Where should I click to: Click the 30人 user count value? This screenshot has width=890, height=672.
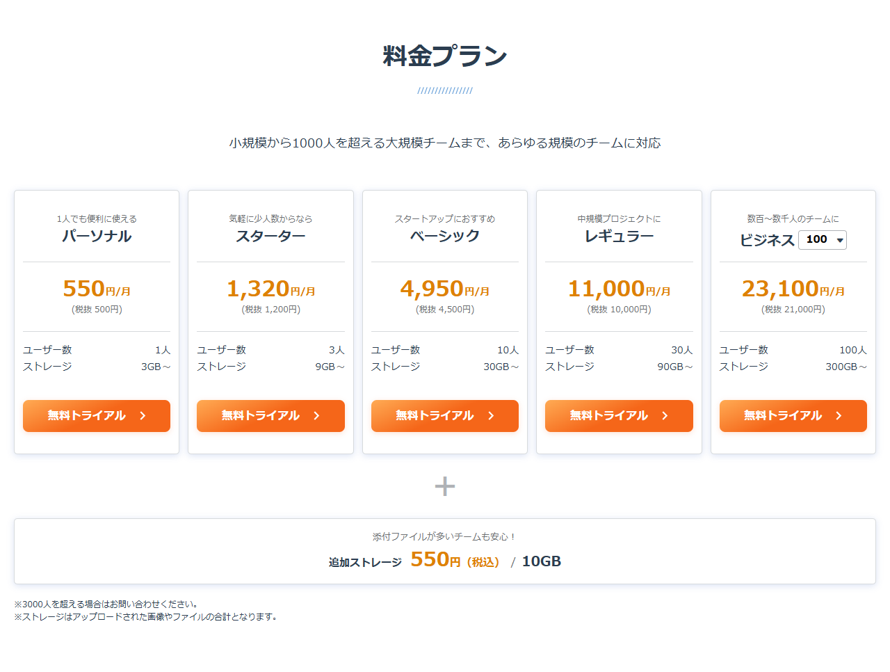point(682,350)
